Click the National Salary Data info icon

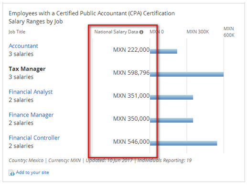pos(141,32)
